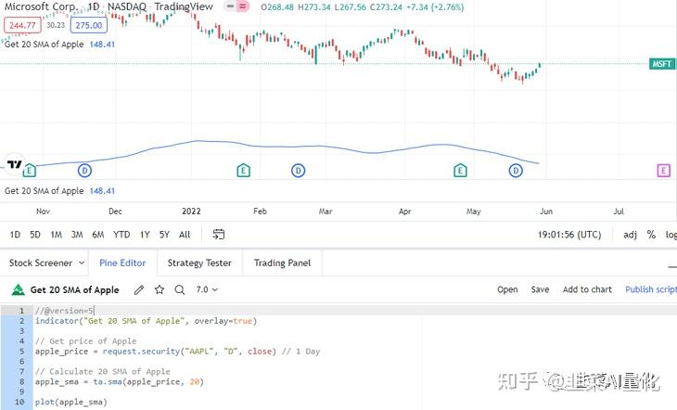The height and width of the screenshot is (410, 677).
Task: Click the indicator() declaration on line 2
Action: 146,321
